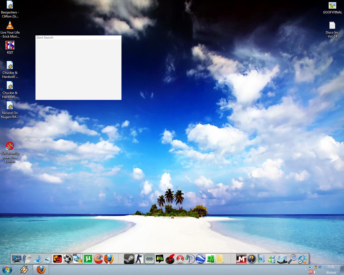Screen dimensions: 344x275
Task: Select the GOOFYFINAL image file
Action: click(332, 6)
